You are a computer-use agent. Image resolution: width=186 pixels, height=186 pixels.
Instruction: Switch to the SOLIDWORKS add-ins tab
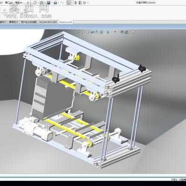[48, 22]
